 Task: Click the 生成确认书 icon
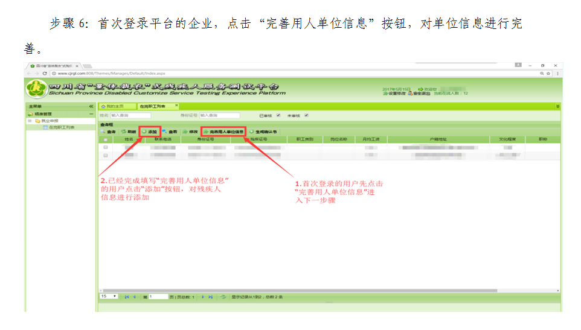tap(252, 132)
